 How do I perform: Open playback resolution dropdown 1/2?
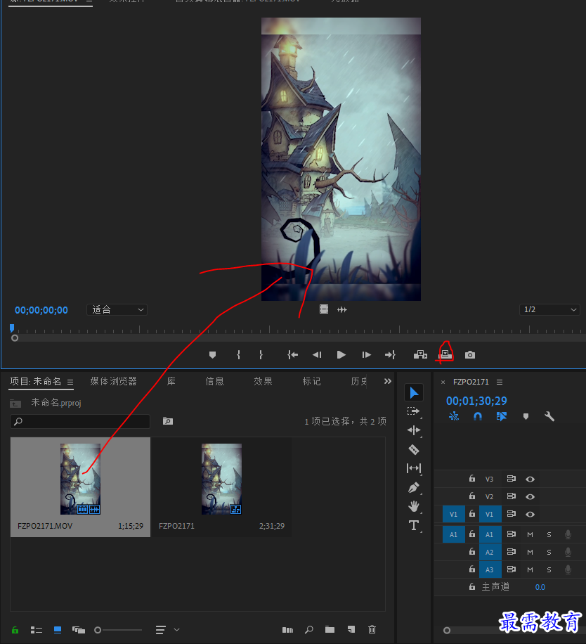[549, 309]
